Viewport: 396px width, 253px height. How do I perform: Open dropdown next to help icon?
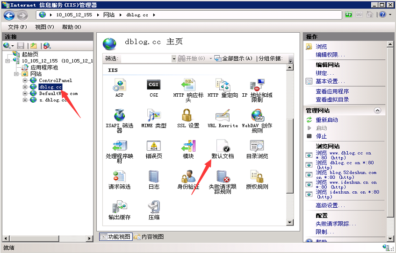[390, 14]
